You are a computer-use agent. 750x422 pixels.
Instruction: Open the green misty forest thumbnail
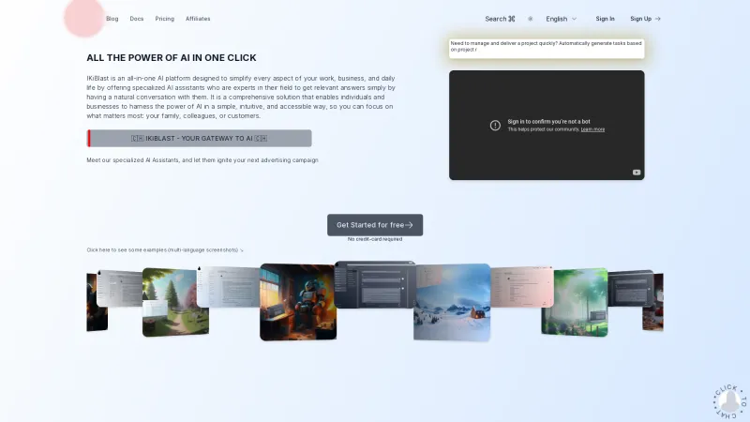tap(575, 302)
